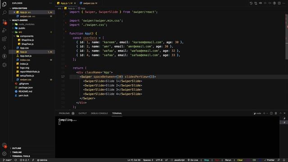Click Rerun button in status bar
288x162 pixels.
[228, 160]
